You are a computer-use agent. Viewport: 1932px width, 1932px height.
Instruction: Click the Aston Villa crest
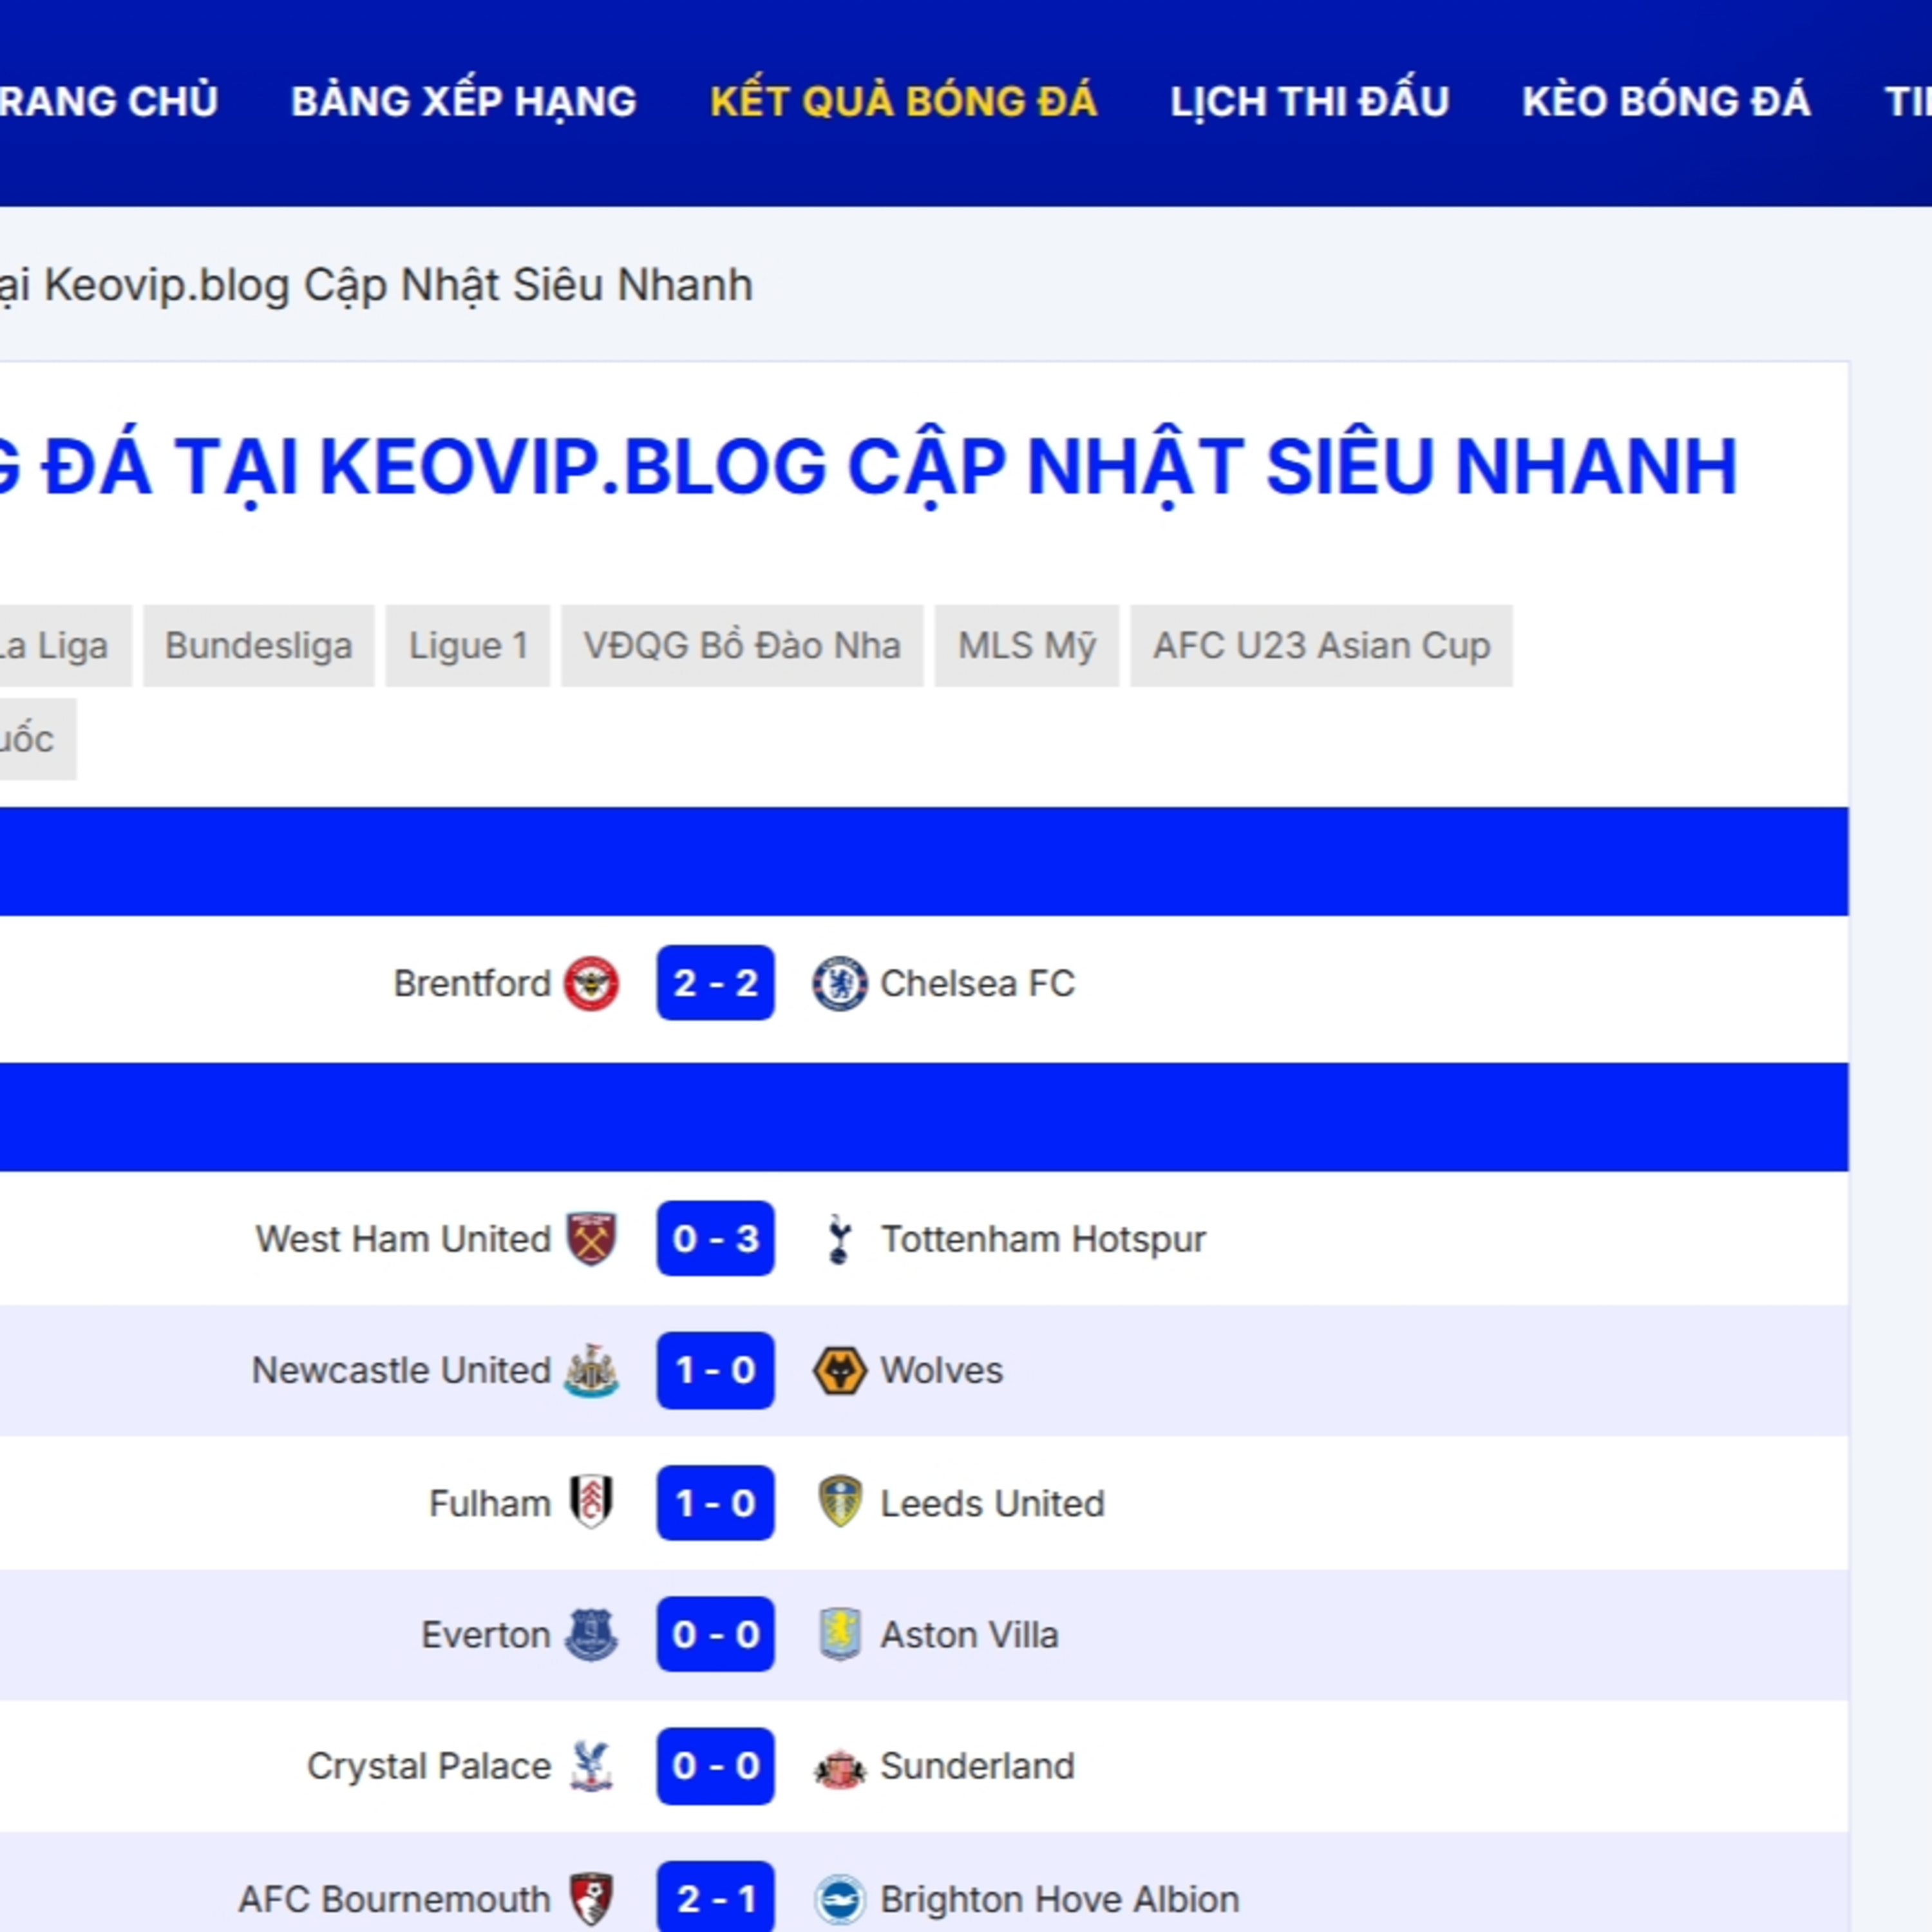(x=839, y=1634)
